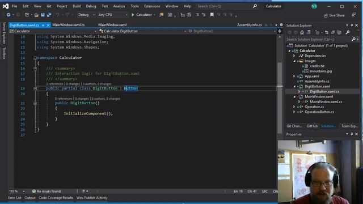Select mountains.jpg in Solution Explorer
This screenshot has height=204, width=363.
[x=320, y=71]
